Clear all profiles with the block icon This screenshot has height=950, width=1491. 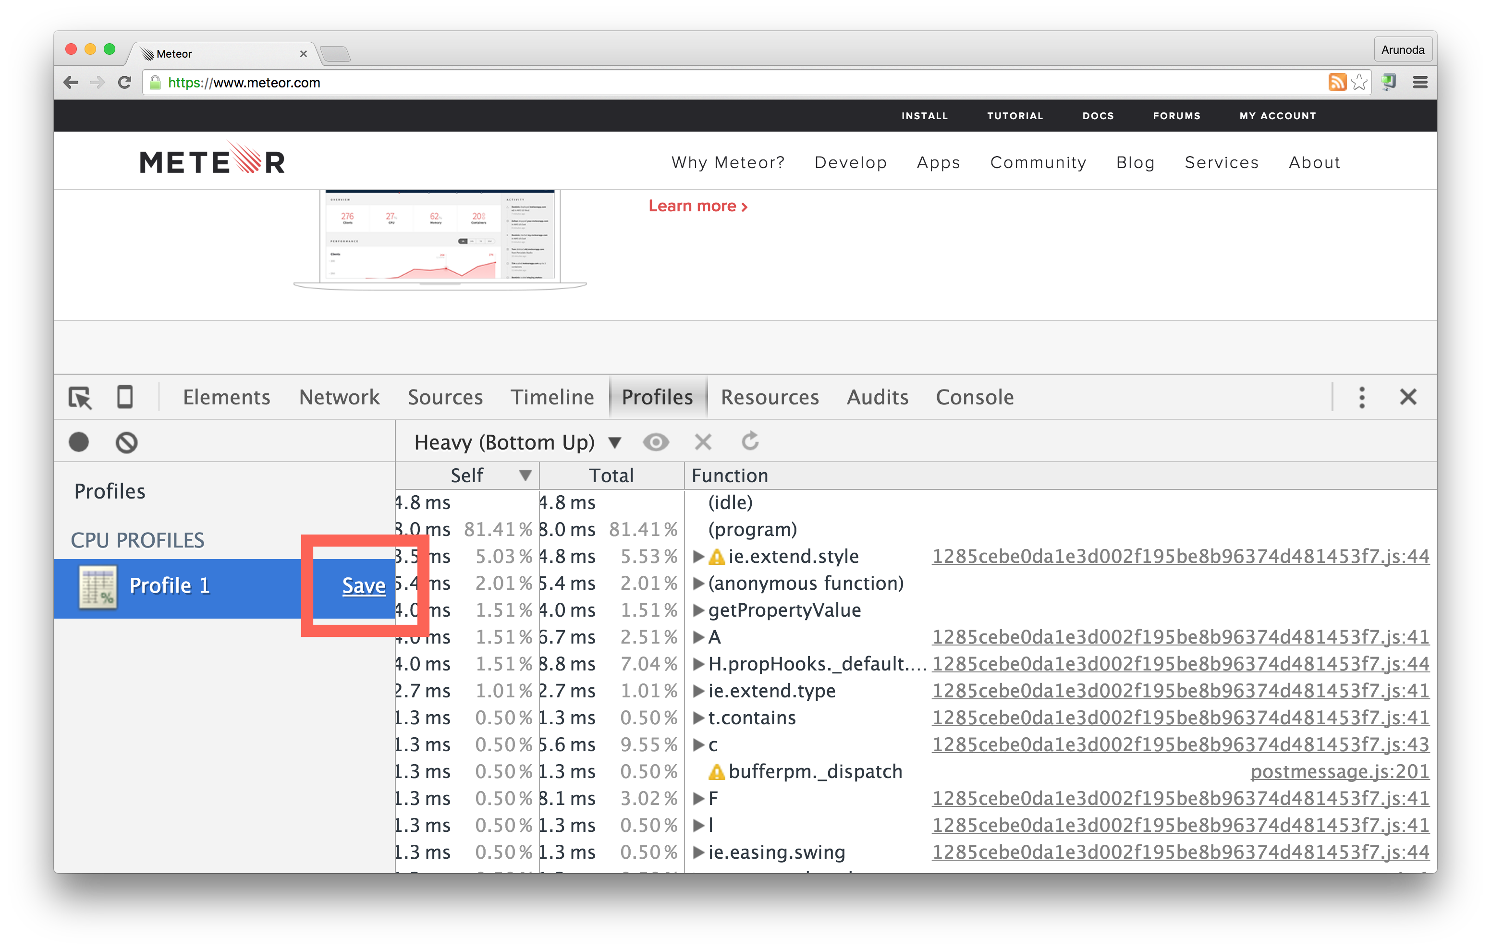126,441
